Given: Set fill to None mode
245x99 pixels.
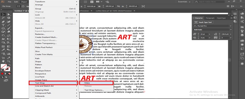Looking at the screenshot, I should coord(9,74).
